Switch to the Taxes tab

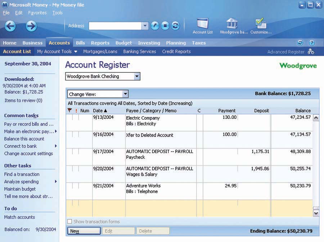pos(199,43)
